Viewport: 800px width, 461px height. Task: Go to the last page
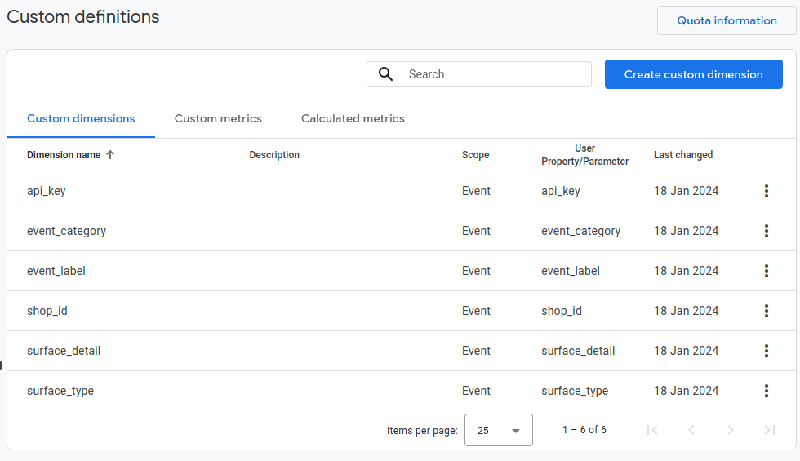tap(769, 430)
